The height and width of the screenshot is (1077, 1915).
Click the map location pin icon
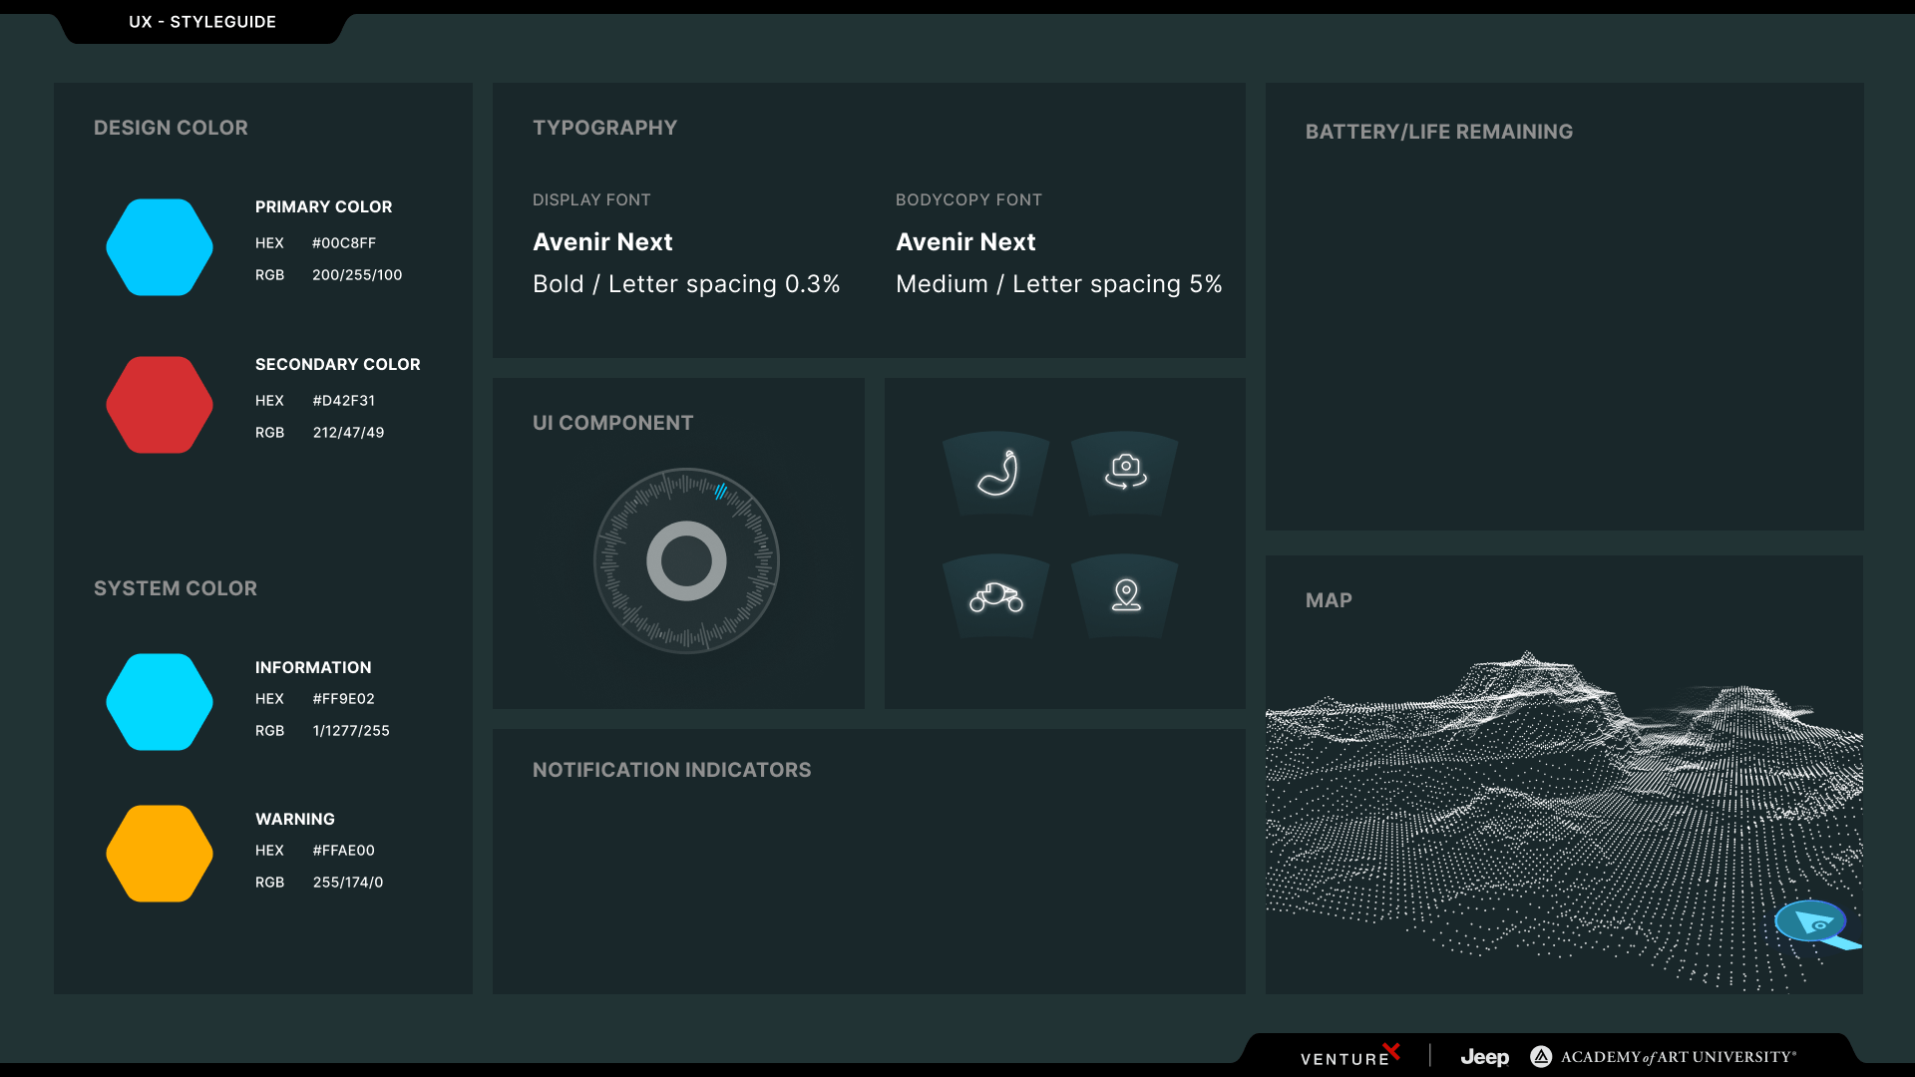point(1125,595)
